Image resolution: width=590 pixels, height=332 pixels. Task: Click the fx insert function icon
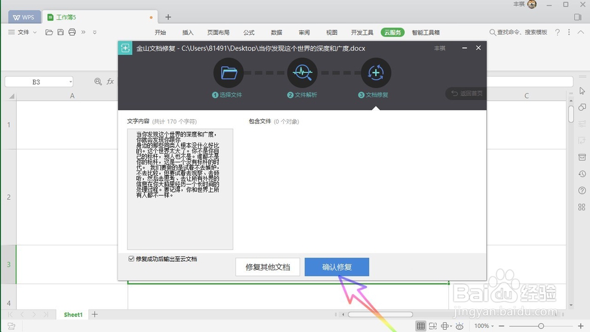[x=110, y=81]
